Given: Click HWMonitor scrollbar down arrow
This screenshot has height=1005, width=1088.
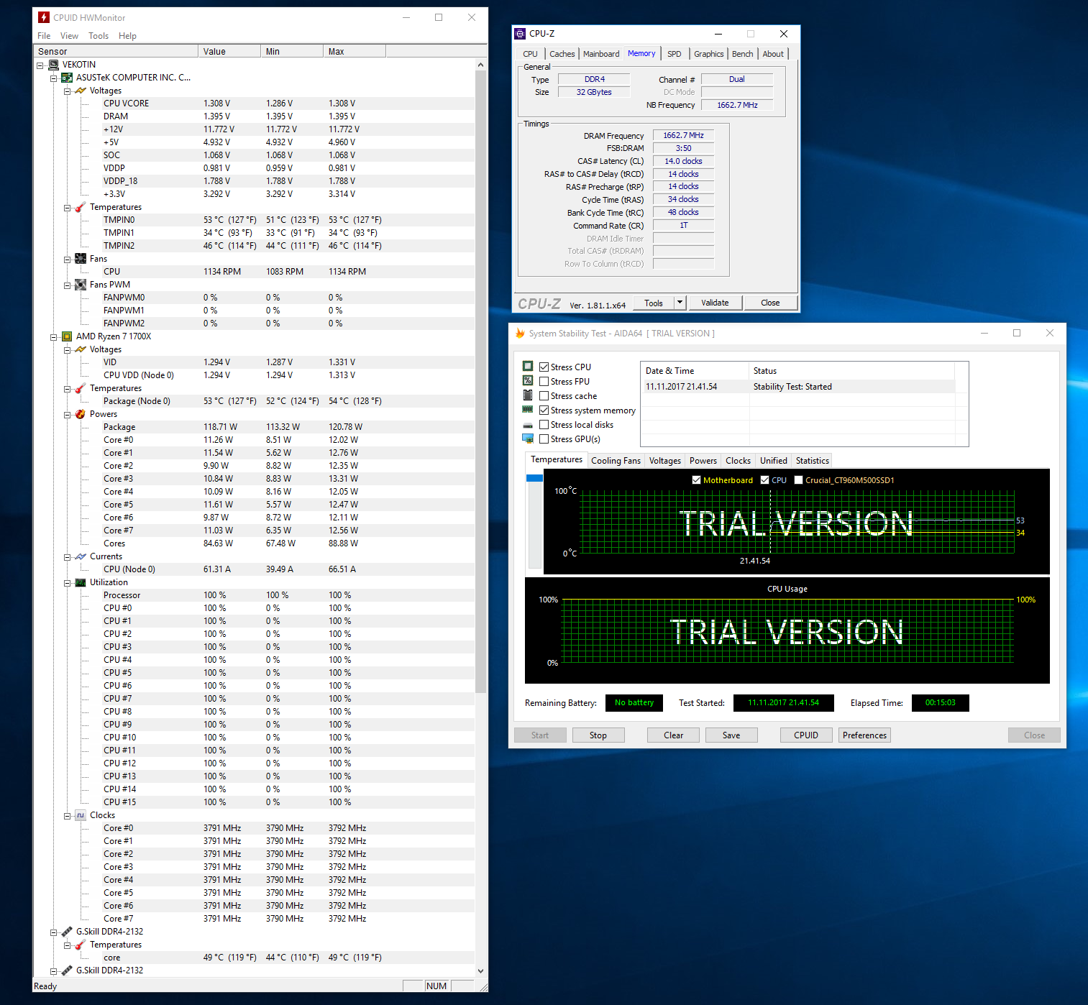Looking at the screenshot, I should (481, 971).
